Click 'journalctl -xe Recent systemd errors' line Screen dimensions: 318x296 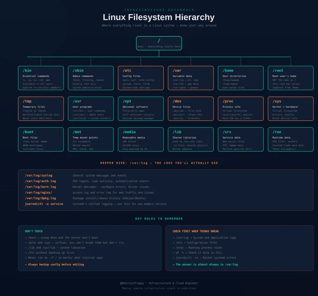click(x=204, y=258)
